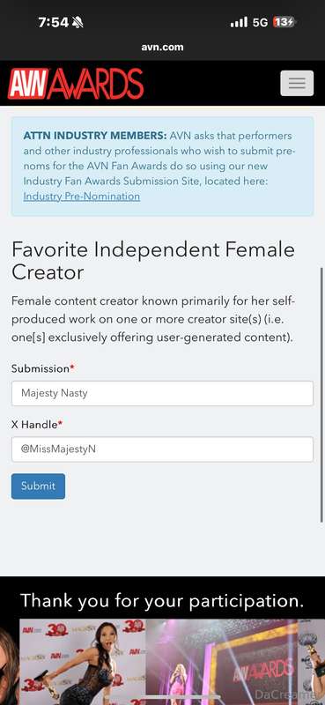
Task: Click the X Handle text field
Action: click(x=162, y=449)
